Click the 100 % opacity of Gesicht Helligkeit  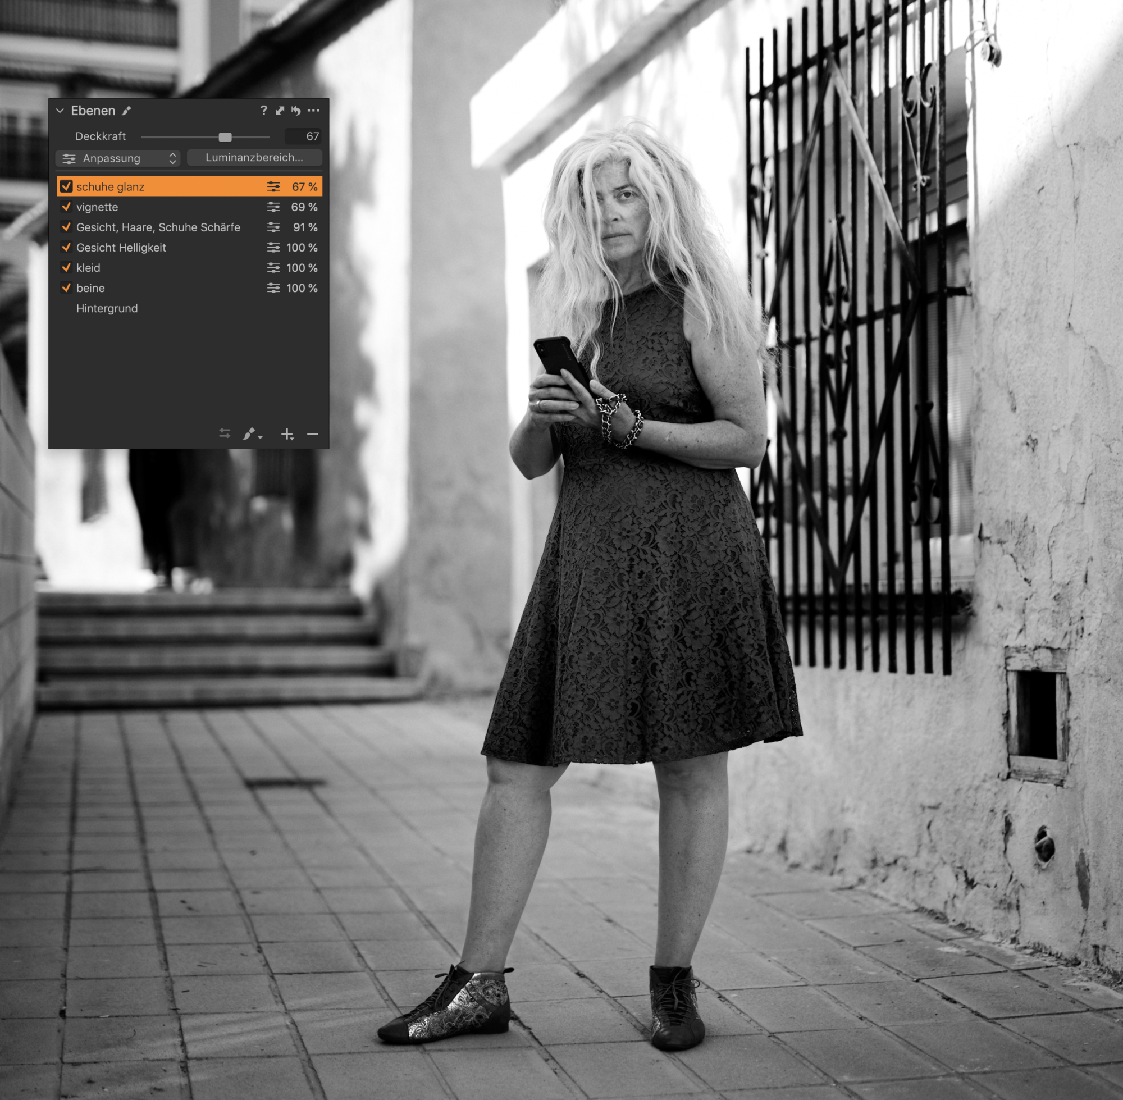(x=302, y=247)
